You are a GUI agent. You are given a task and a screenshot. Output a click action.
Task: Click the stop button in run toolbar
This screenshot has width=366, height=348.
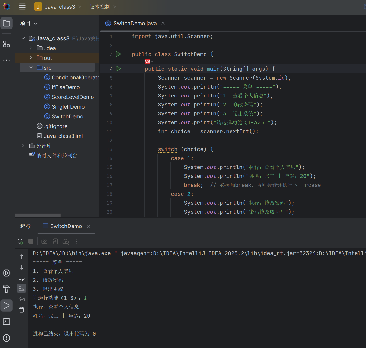coord(31,241)
